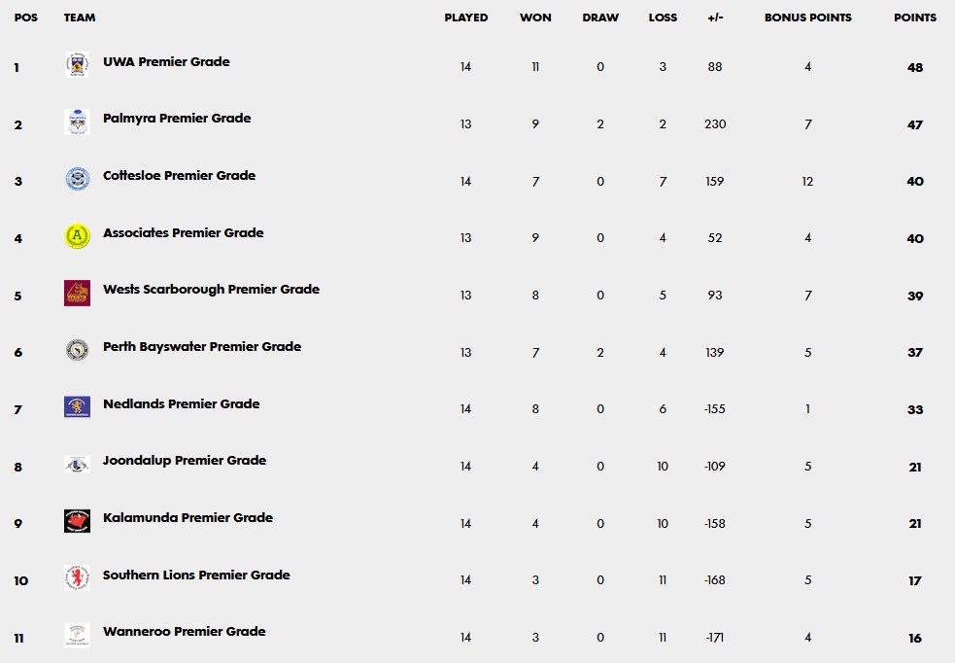Image resolution: width=955 pixels, height=663 pixels.
Task: Click the Wanneroo club logo
Action: point(77,635)
